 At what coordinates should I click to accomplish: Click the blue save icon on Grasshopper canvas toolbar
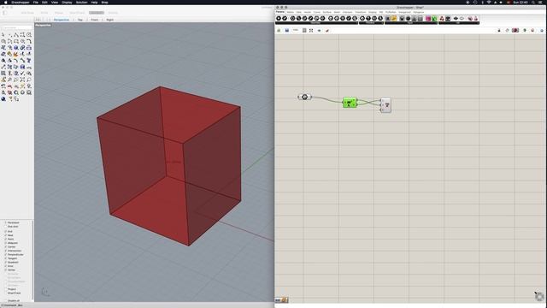287,31
